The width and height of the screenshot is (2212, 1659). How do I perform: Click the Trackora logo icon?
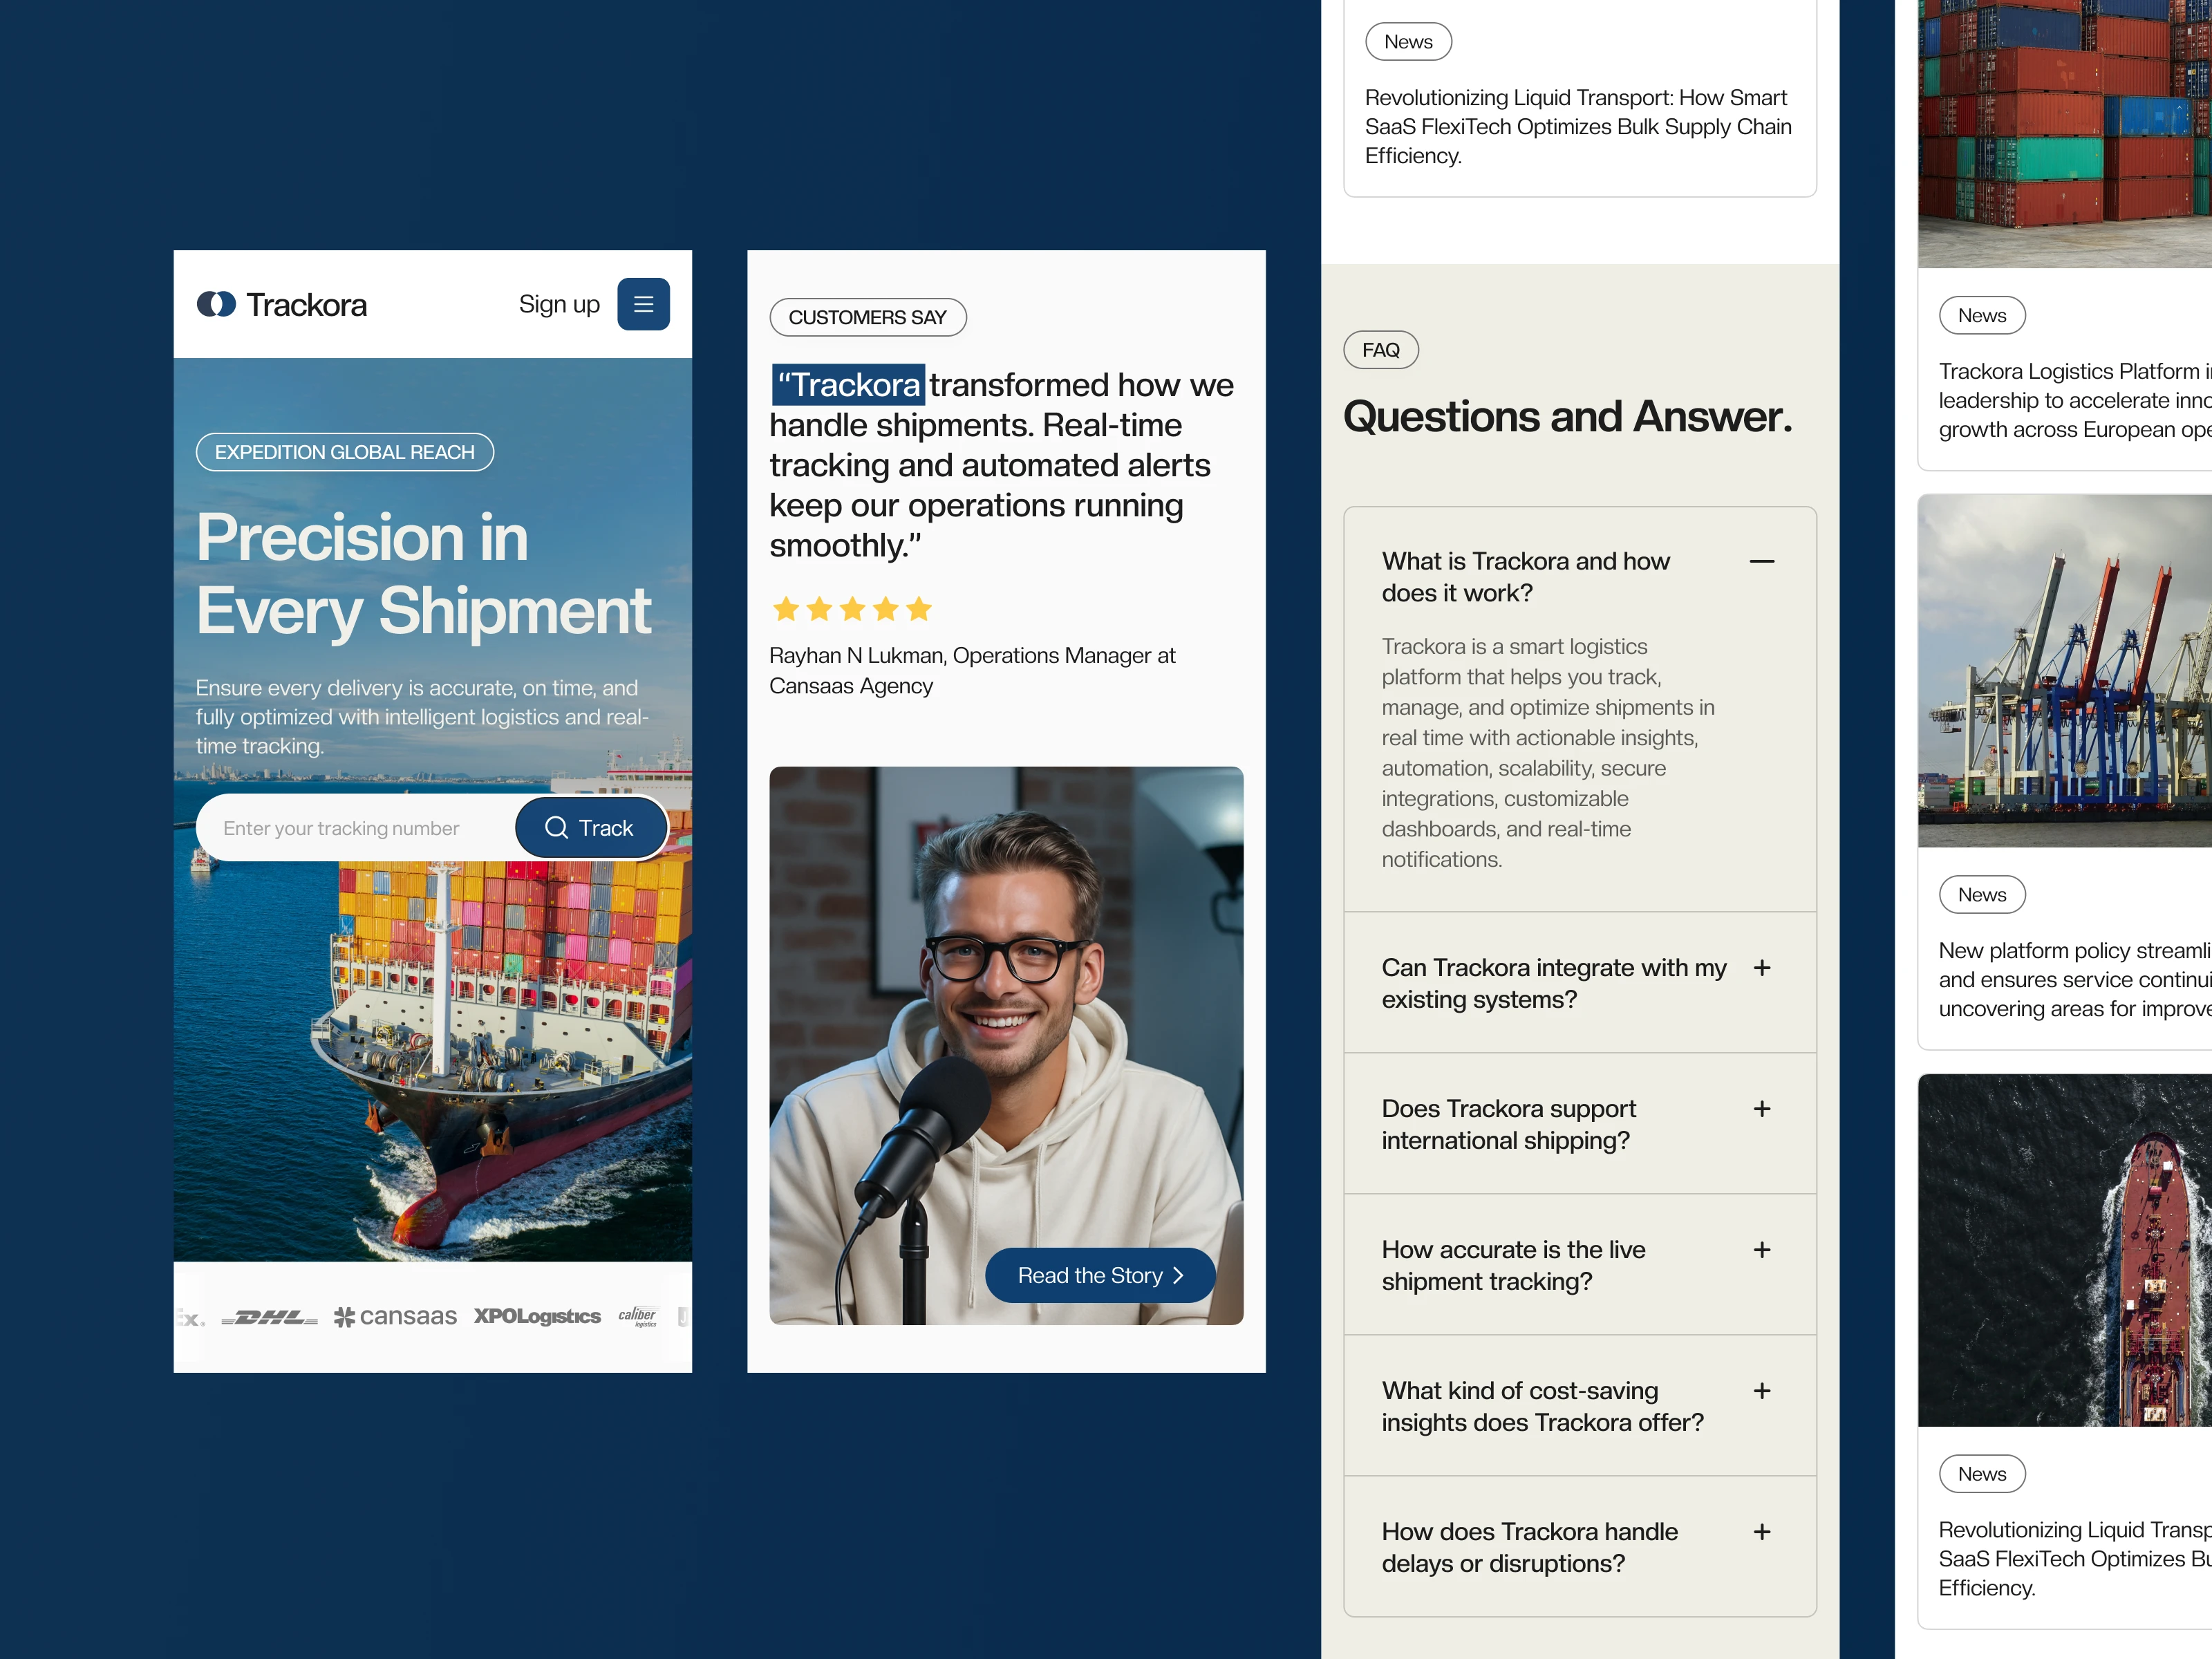216,304
